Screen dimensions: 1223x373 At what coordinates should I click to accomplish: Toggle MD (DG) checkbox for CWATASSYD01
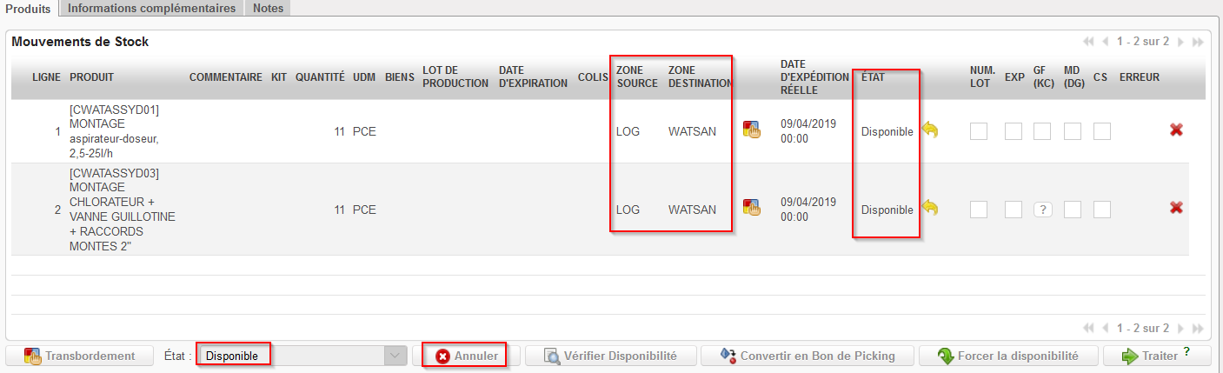(x=1073, y=131)
